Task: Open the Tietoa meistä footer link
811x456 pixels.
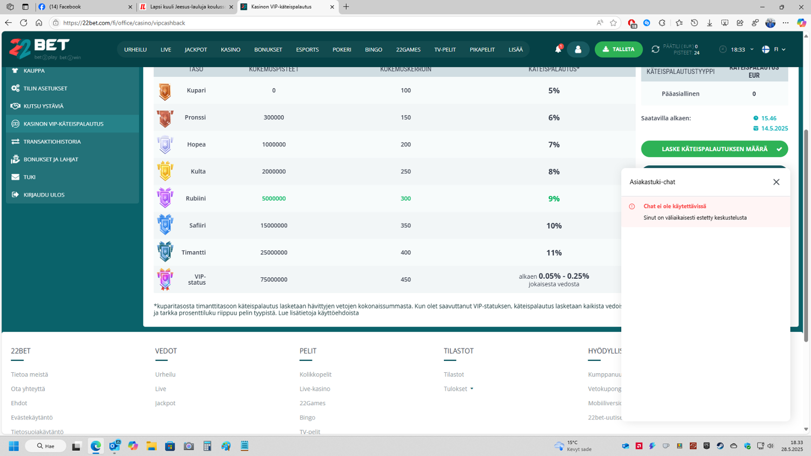Action: [29, 374]
